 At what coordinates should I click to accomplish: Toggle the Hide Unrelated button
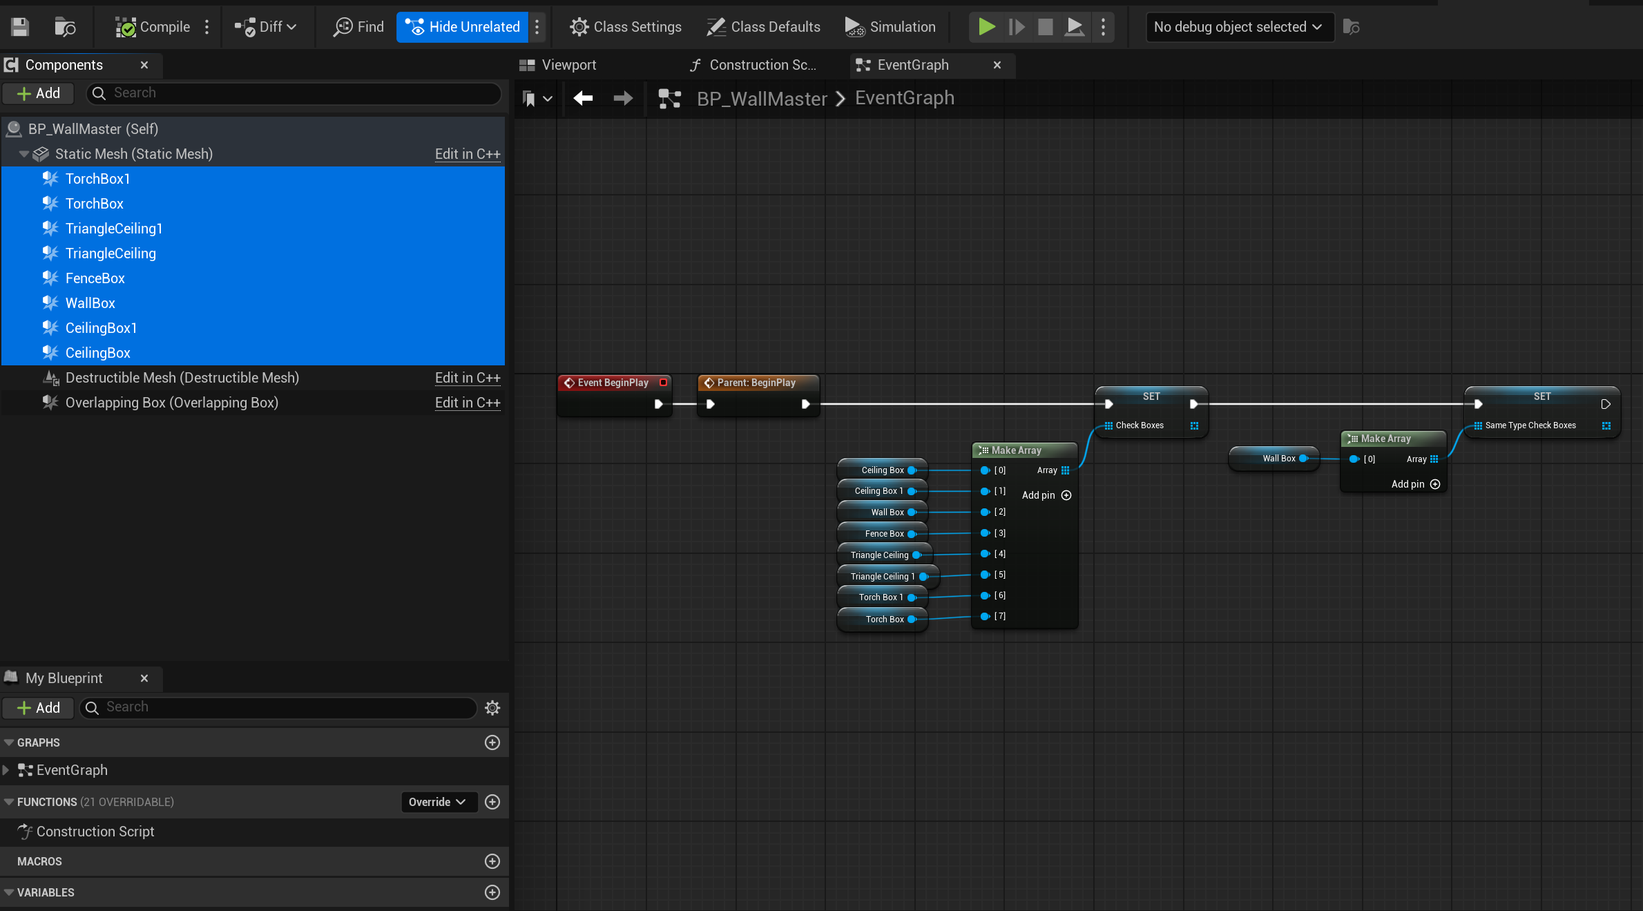coord(463,27)
